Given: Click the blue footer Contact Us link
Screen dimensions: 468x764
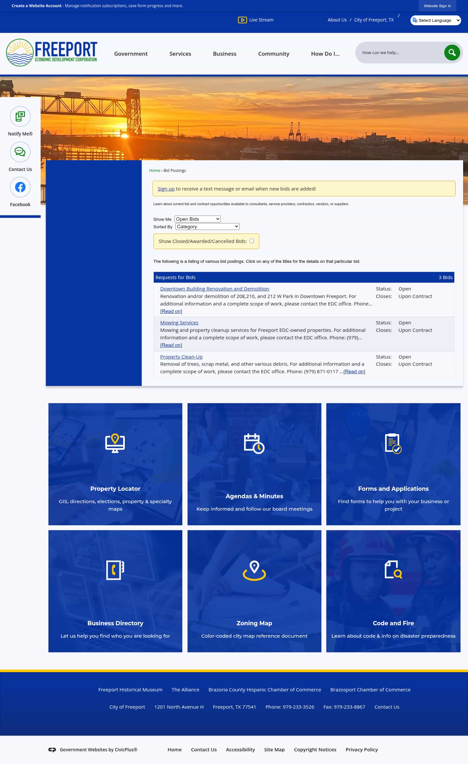Looking at the screenshot, I should pyautogui.click(x=387, y=707).
